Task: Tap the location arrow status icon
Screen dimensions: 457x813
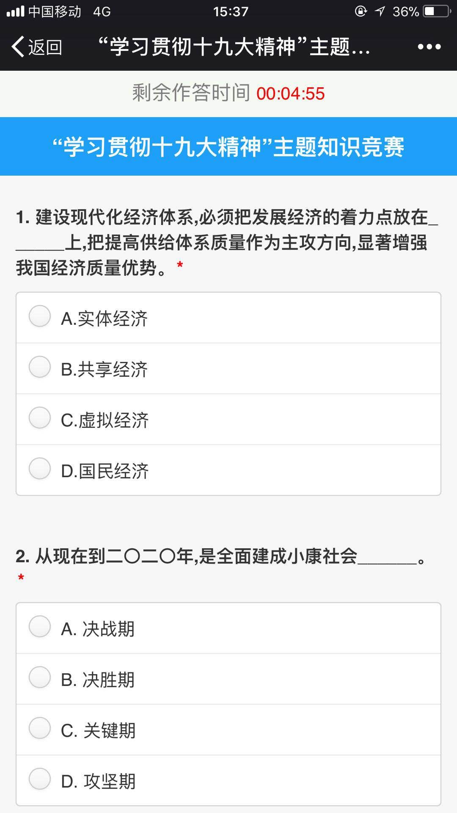Action: (x=380, y=11)
